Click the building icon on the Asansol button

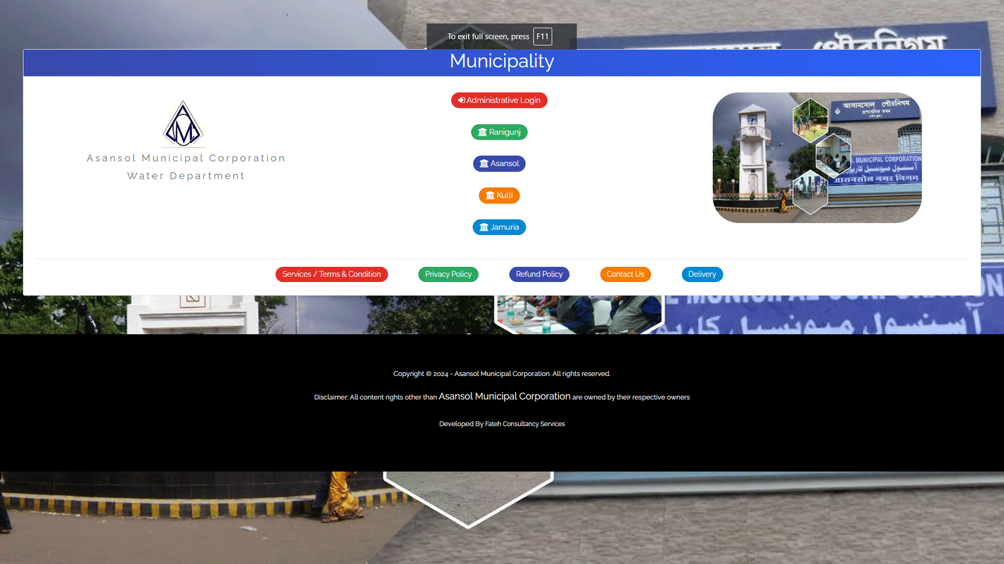(x=484, y=164)
